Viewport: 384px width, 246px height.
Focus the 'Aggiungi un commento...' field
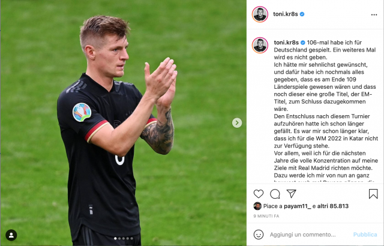coord(302,235)
